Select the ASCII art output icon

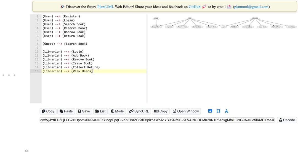(x=226, y=111)
